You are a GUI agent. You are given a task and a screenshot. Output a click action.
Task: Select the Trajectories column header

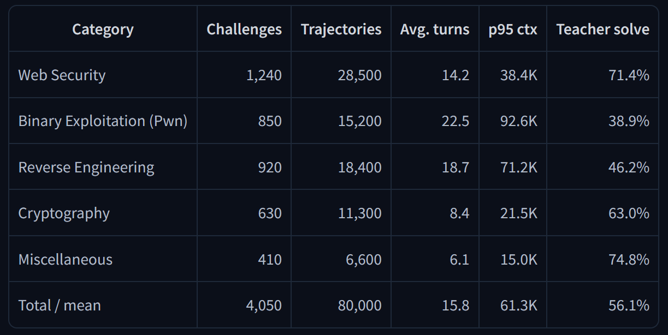coord(341,29)
